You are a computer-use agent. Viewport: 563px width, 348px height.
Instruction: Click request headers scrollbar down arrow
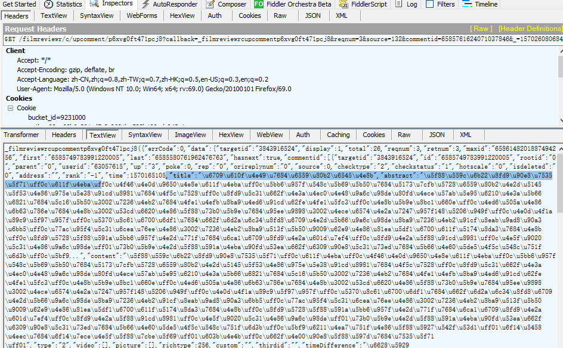(x=561, y=121)
